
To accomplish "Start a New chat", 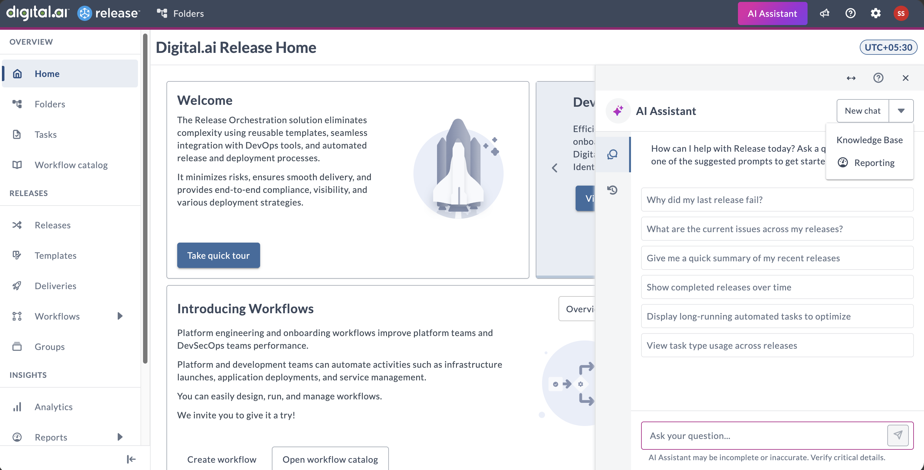I will (863, 111).
